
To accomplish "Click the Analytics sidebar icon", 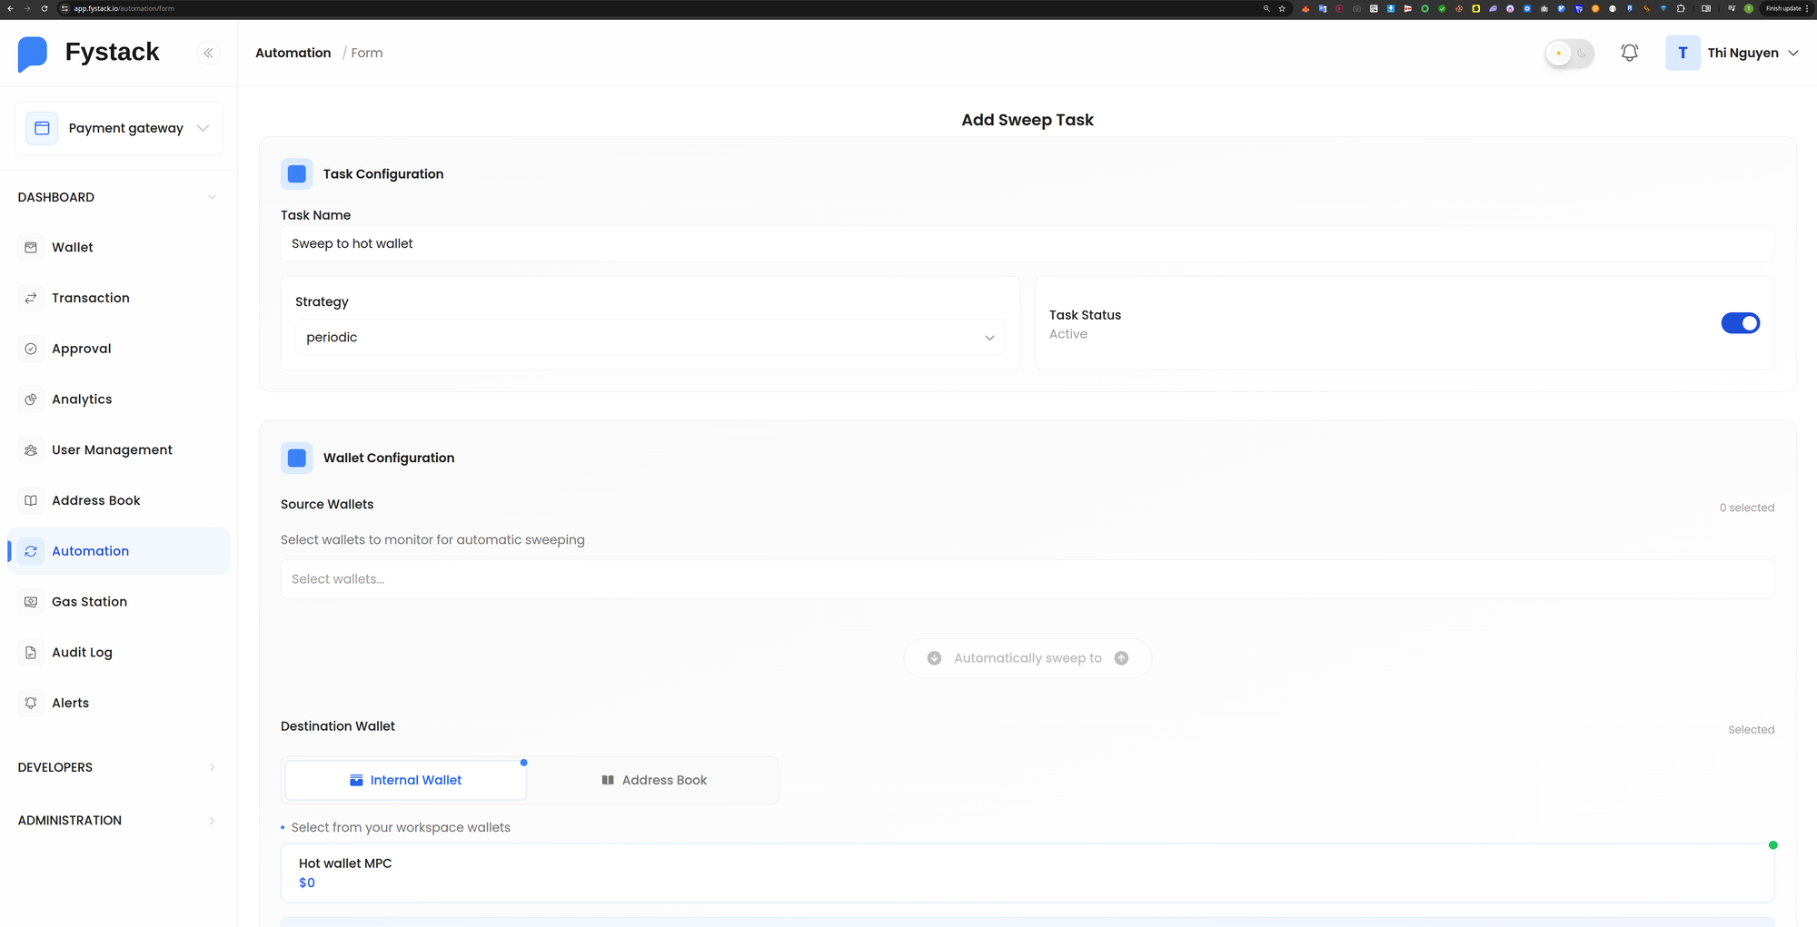I will [31, 399].
